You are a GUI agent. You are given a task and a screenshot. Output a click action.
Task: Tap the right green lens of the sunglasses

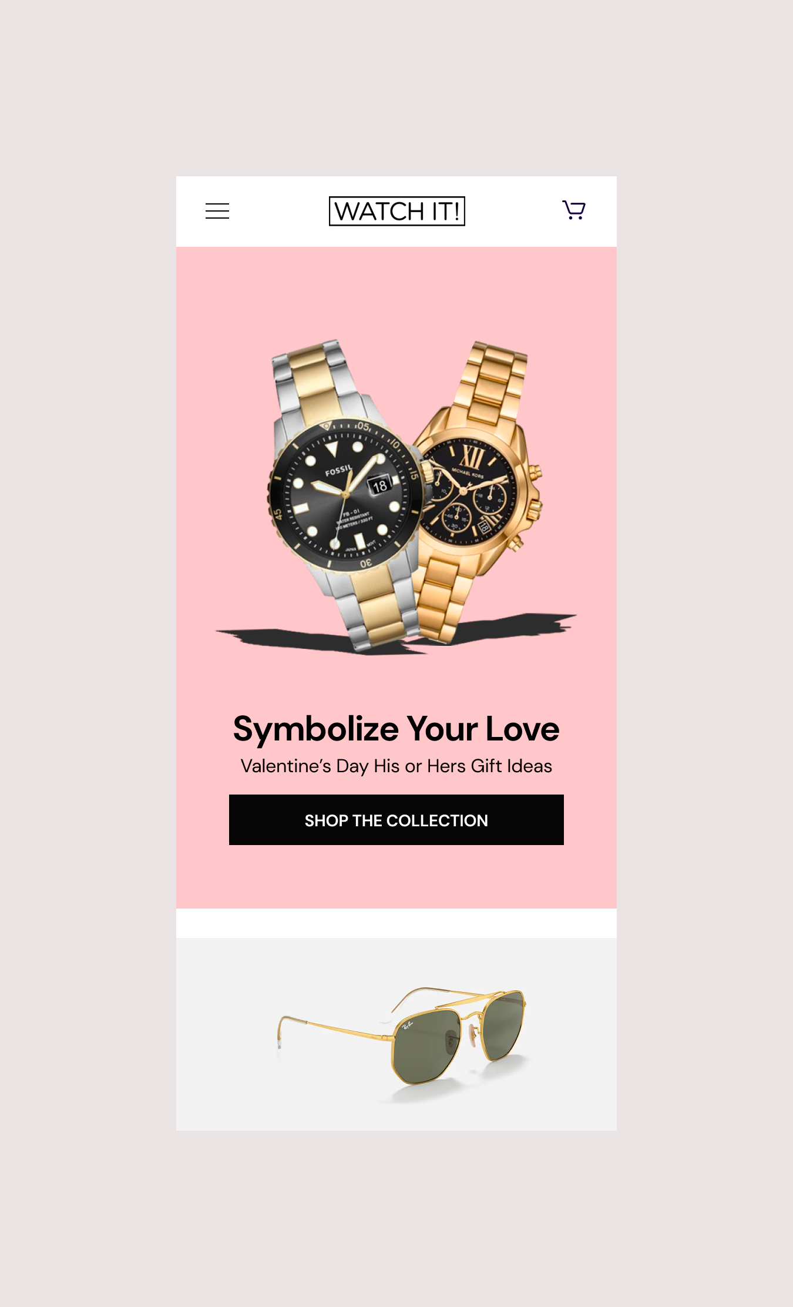503,1024
